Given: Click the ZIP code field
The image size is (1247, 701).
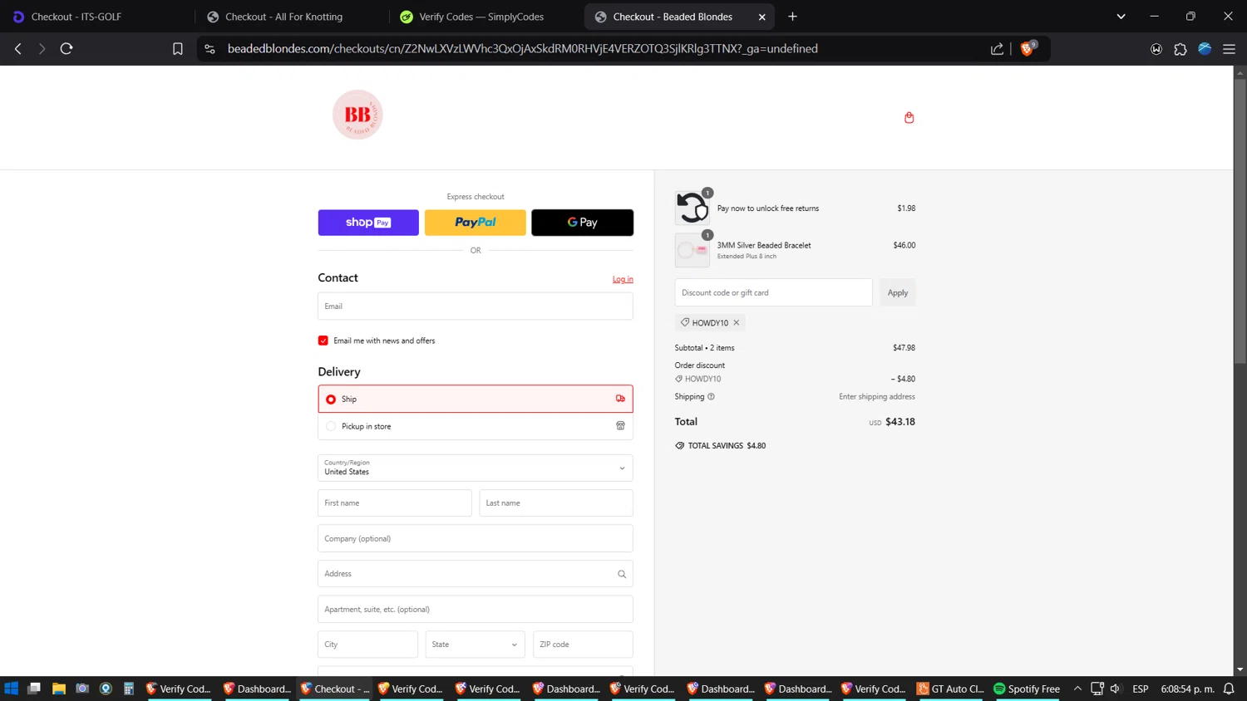Looking at the screenshot, I should tap(583, 645).
